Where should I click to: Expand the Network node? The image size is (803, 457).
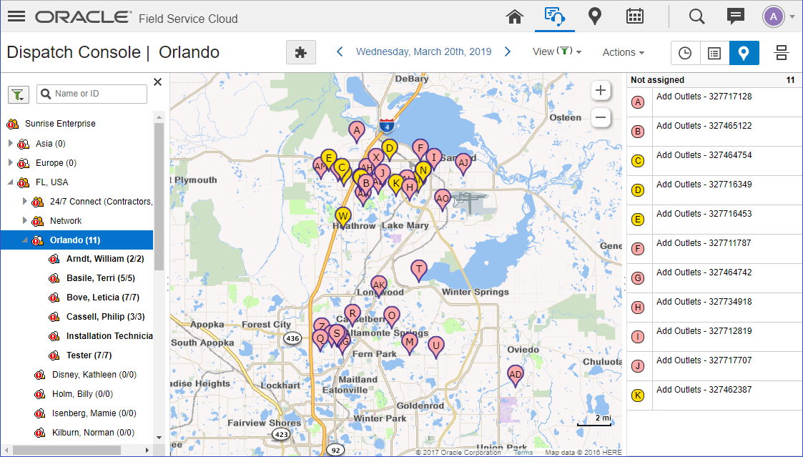click(24, 221)
